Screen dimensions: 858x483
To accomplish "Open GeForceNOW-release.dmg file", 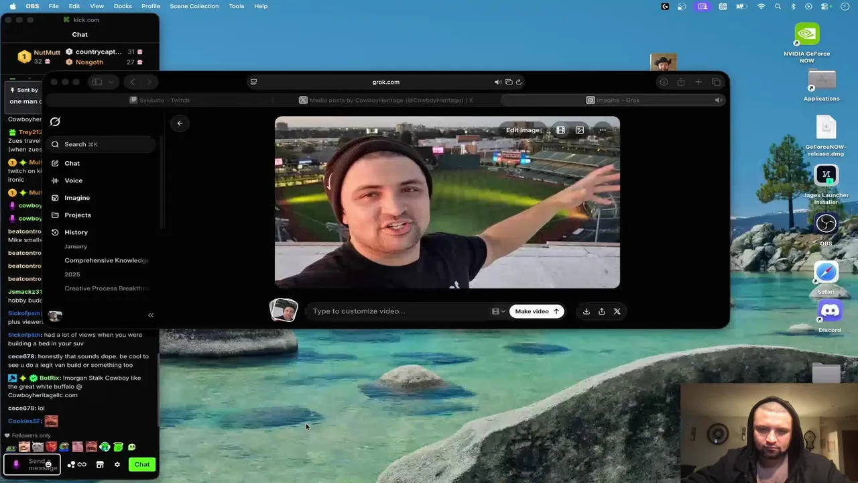I will tap(826, 136).
